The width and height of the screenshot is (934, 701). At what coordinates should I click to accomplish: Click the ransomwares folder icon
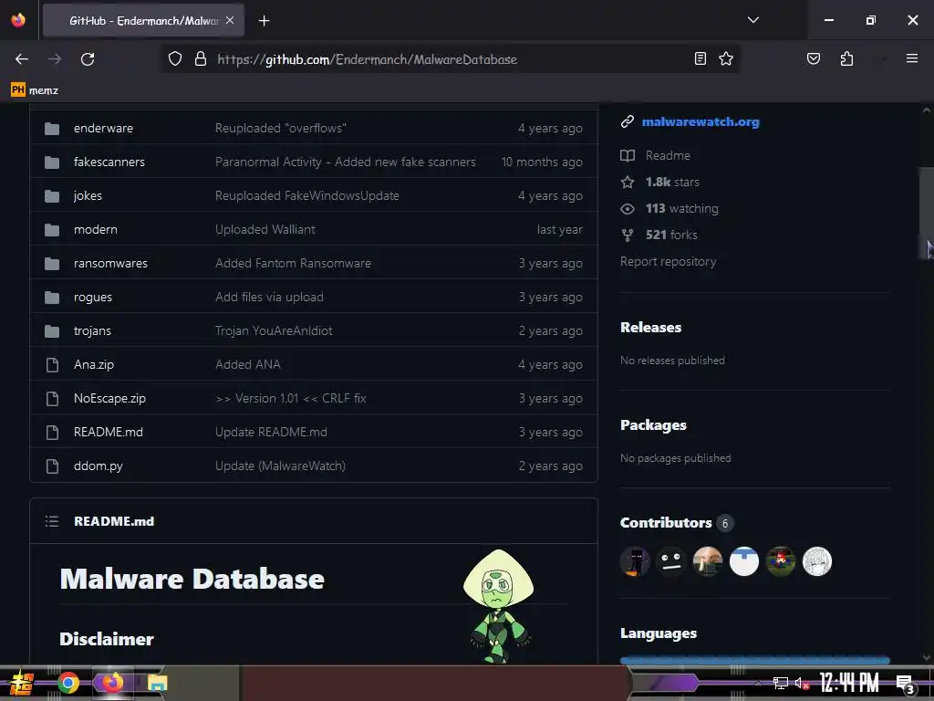52,264
